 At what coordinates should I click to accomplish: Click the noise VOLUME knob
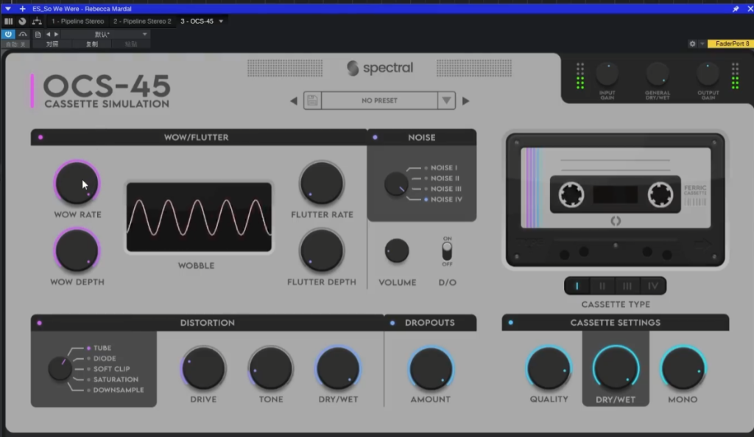(397, 251)
